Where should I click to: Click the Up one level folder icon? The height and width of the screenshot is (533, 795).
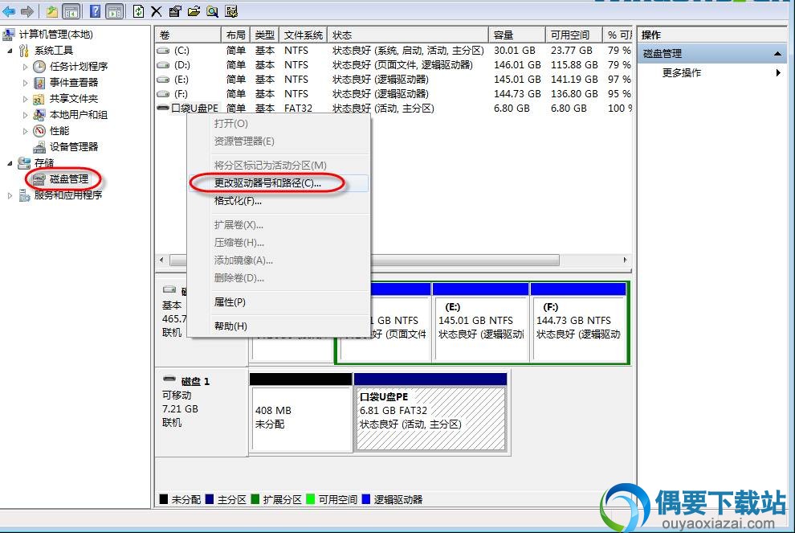pyautogui.click(x=51, y=11)
